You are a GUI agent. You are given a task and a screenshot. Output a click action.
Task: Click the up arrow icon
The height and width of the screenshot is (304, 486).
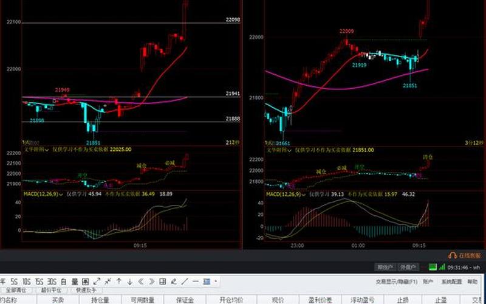(118, 282)
